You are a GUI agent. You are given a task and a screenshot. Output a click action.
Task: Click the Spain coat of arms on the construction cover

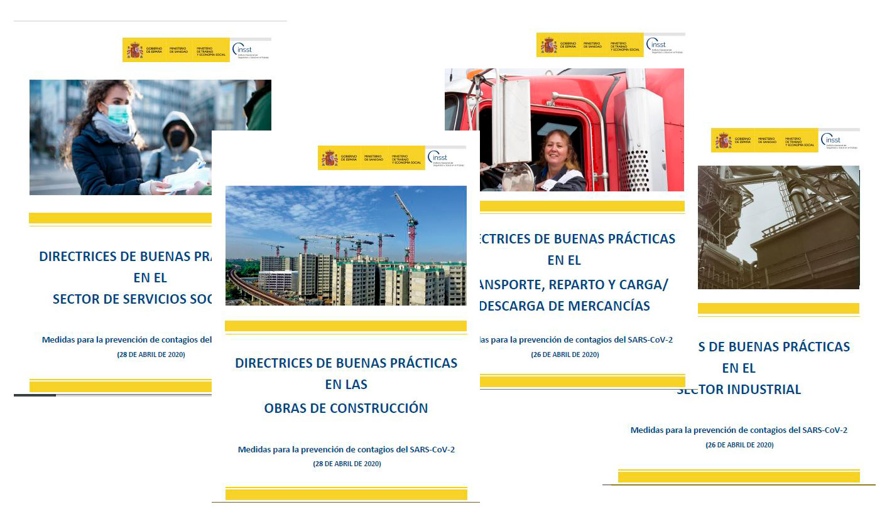click(x=330, y=158)
